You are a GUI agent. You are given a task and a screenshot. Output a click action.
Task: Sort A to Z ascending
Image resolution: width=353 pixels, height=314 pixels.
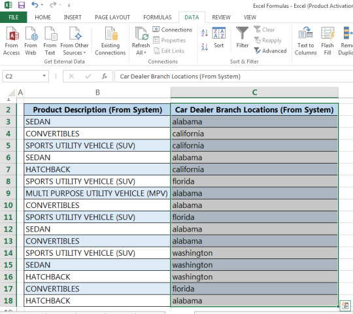click(205, 33)
